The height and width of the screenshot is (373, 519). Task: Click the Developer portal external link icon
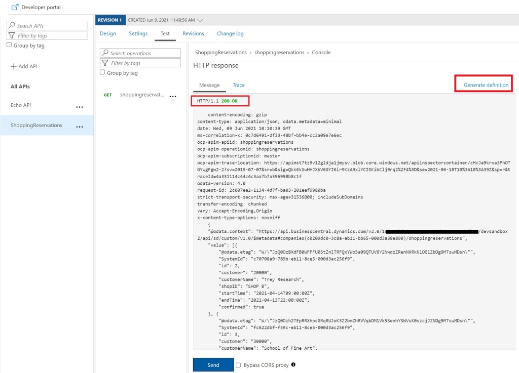[15, 7]
